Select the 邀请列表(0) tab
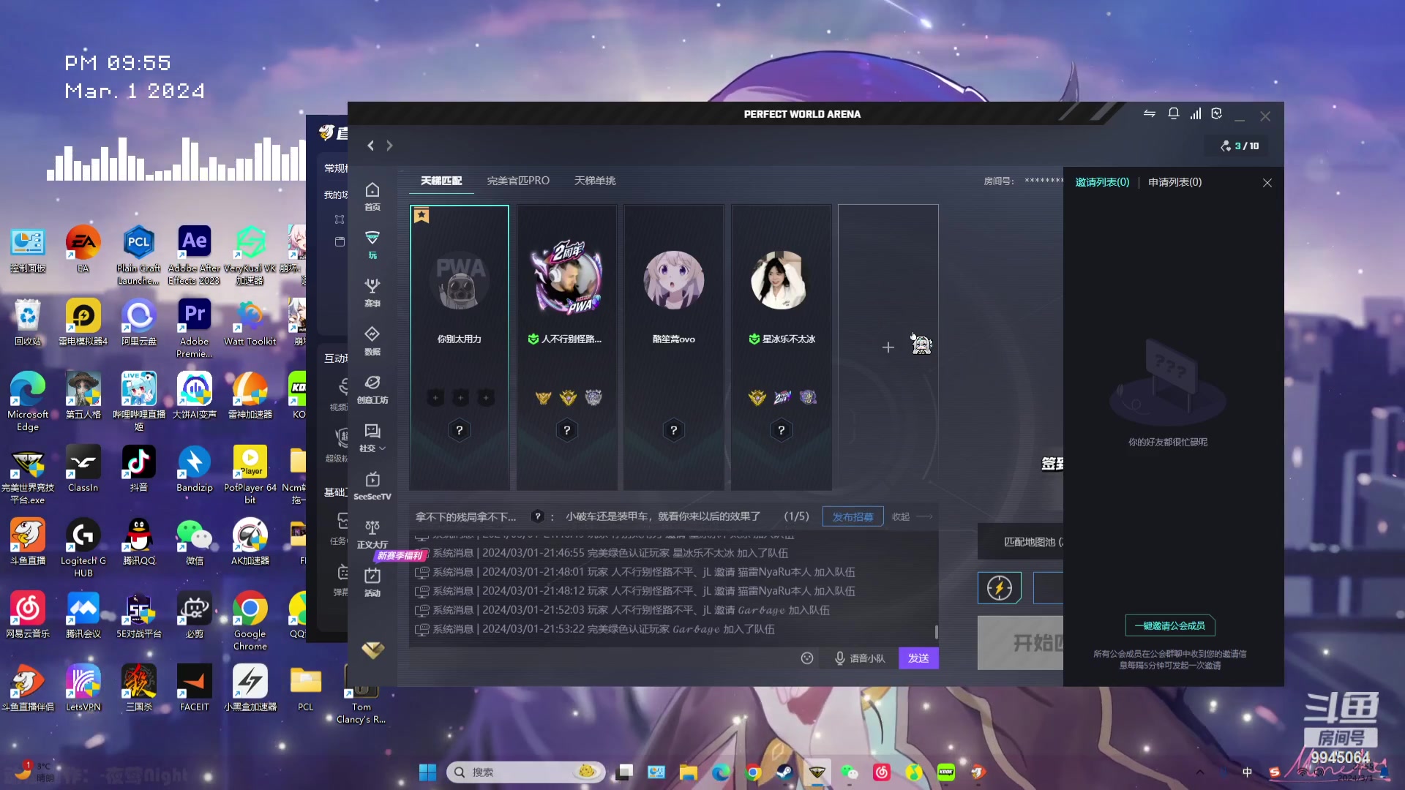This screenshot has width=1405, height=790. 1102,182
